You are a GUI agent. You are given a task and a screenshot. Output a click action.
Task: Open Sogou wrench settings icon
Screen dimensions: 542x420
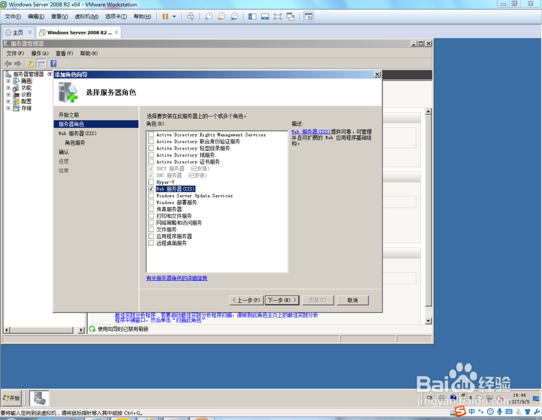pyautogui.click(x=537, y=411)
